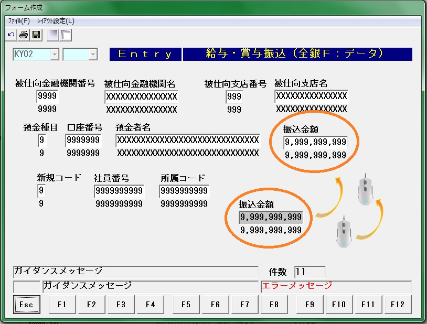This screenshot has width=427, height=324.
Task: Click the 預金者名 label
Action: point(133,127)
